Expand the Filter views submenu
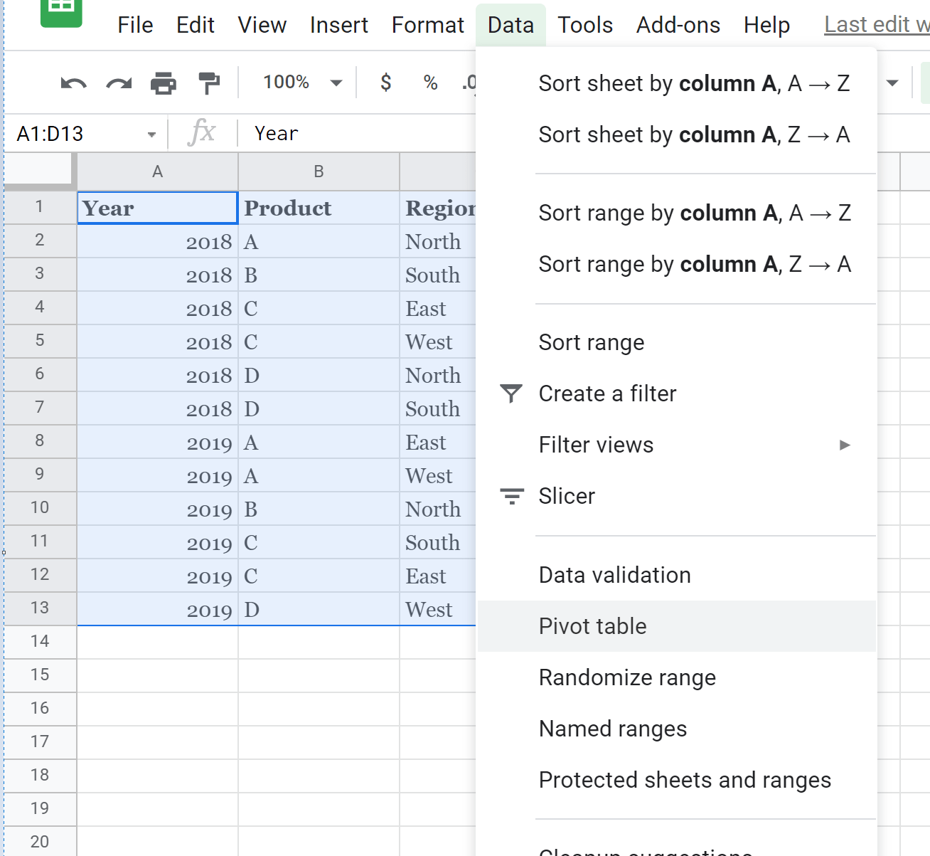The image size is (930, 856). coord(596,444)
